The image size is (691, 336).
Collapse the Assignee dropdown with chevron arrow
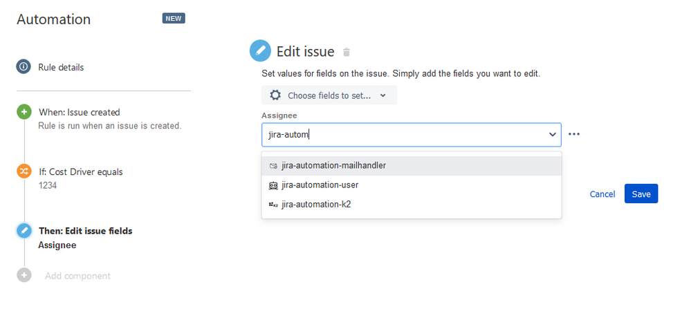(x=552, y=134)
